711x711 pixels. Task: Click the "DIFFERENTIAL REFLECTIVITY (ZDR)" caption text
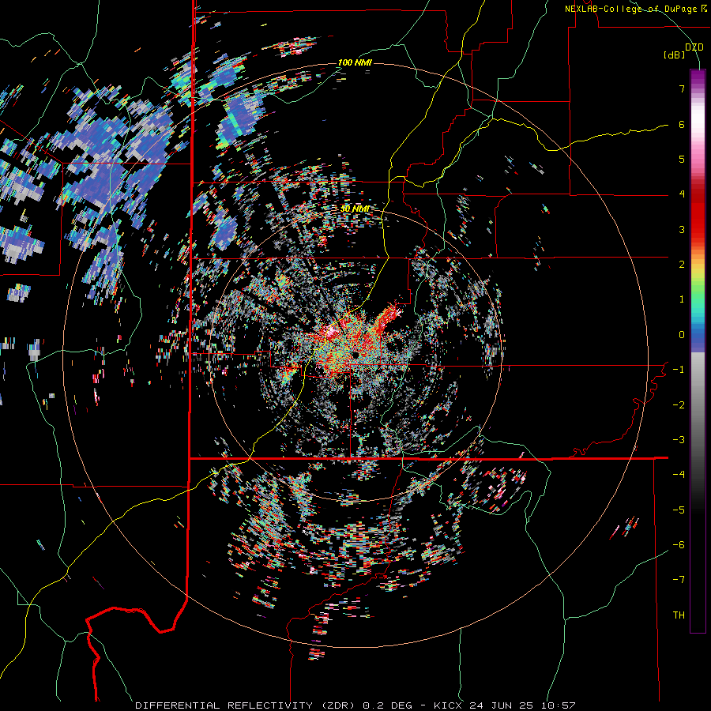pos(246,705)
